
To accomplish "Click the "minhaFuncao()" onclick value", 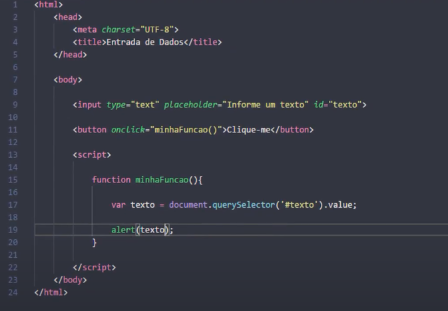I will pos(186,130).
